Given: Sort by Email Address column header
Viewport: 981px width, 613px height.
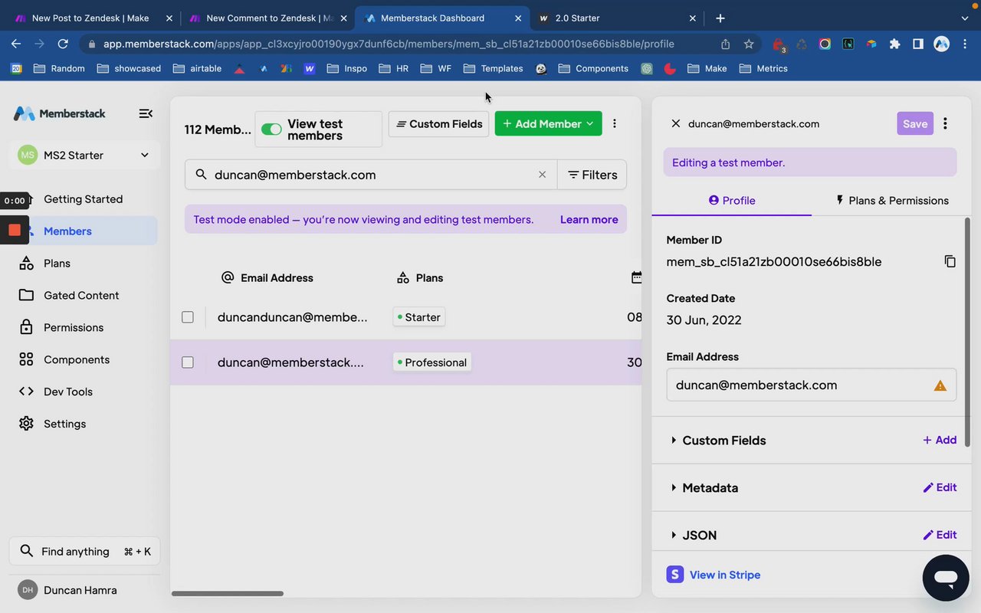Looking at the screenshot, I should (267, 277).
